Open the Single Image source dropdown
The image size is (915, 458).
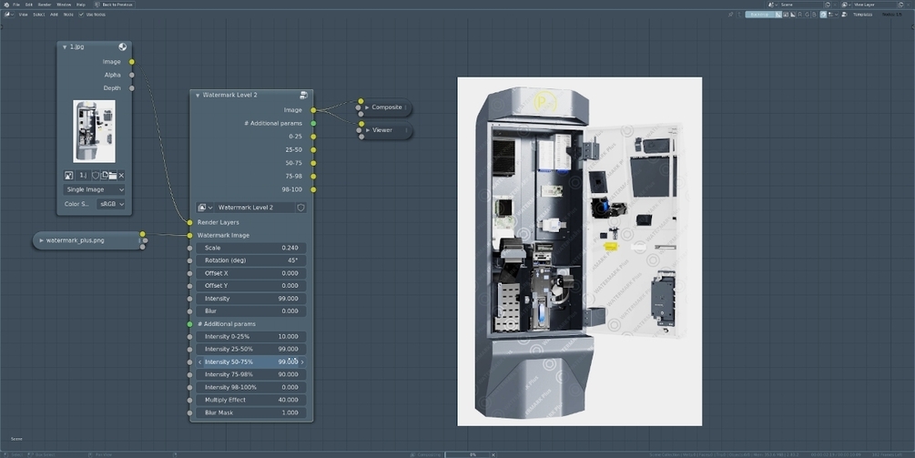click(x=94, y=189)
